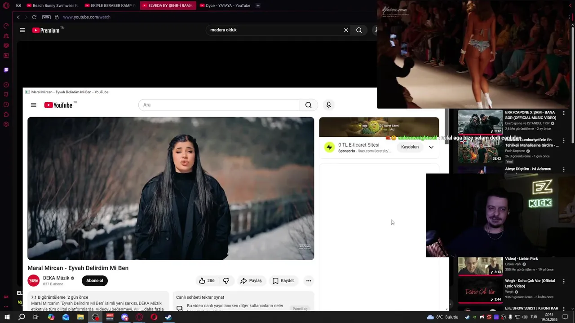575x323 pixels.
Task: Click the inner window scrollbar down arrow
Action: coord(447,309)
